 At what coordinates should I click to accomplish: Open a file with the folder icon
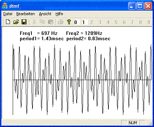tap(16, 22)
